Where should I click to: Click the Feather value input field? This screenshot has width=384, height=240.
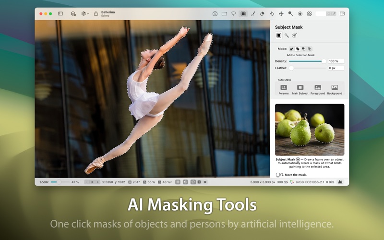pos(336,68)
